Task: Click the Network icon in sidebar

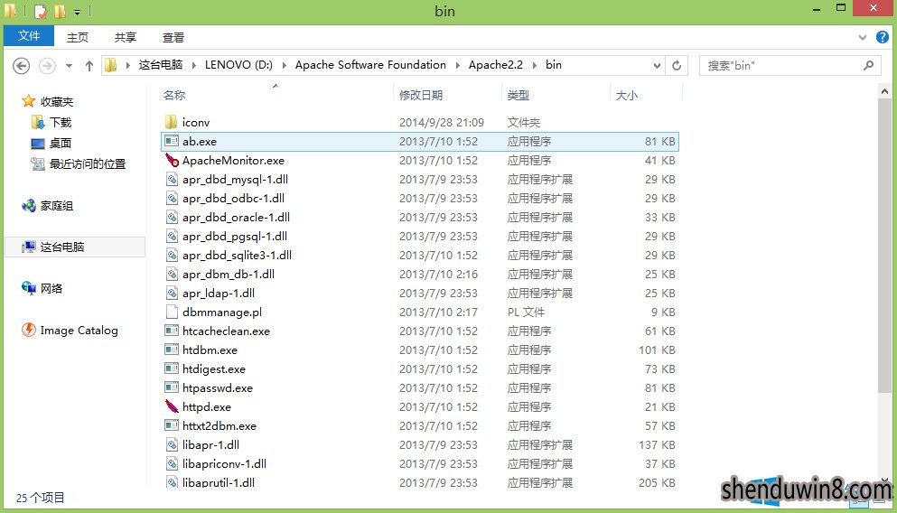Action: 29,288
